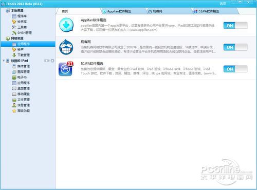Click the 51iPA app store logo
This screenshot has height=190, width=257.
pyautogui.click(x=66, y=69)
